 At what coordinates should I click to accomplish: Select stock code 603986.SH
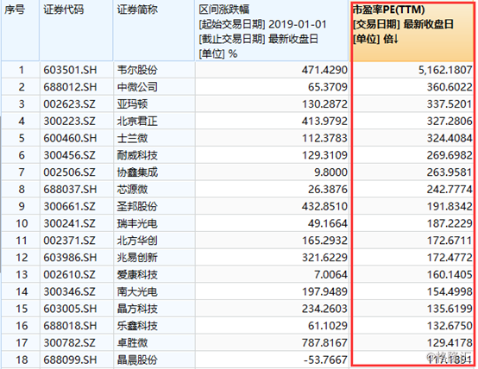tap(70, 258)
